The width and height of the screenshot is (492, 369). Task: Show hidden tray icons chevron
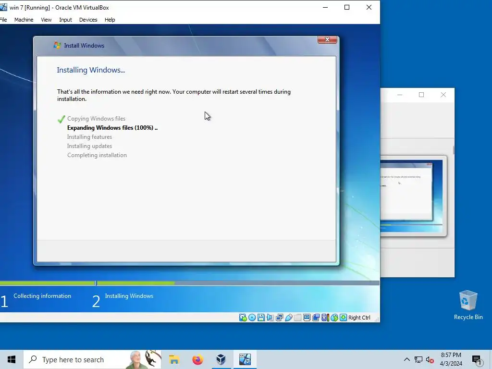[x=406, y=359]
